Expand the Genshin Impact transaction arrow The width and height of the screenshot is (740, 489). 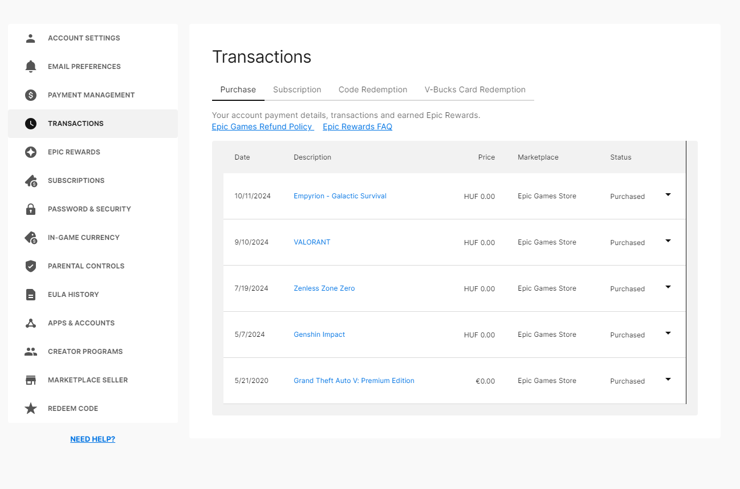(x=668, y=333)
